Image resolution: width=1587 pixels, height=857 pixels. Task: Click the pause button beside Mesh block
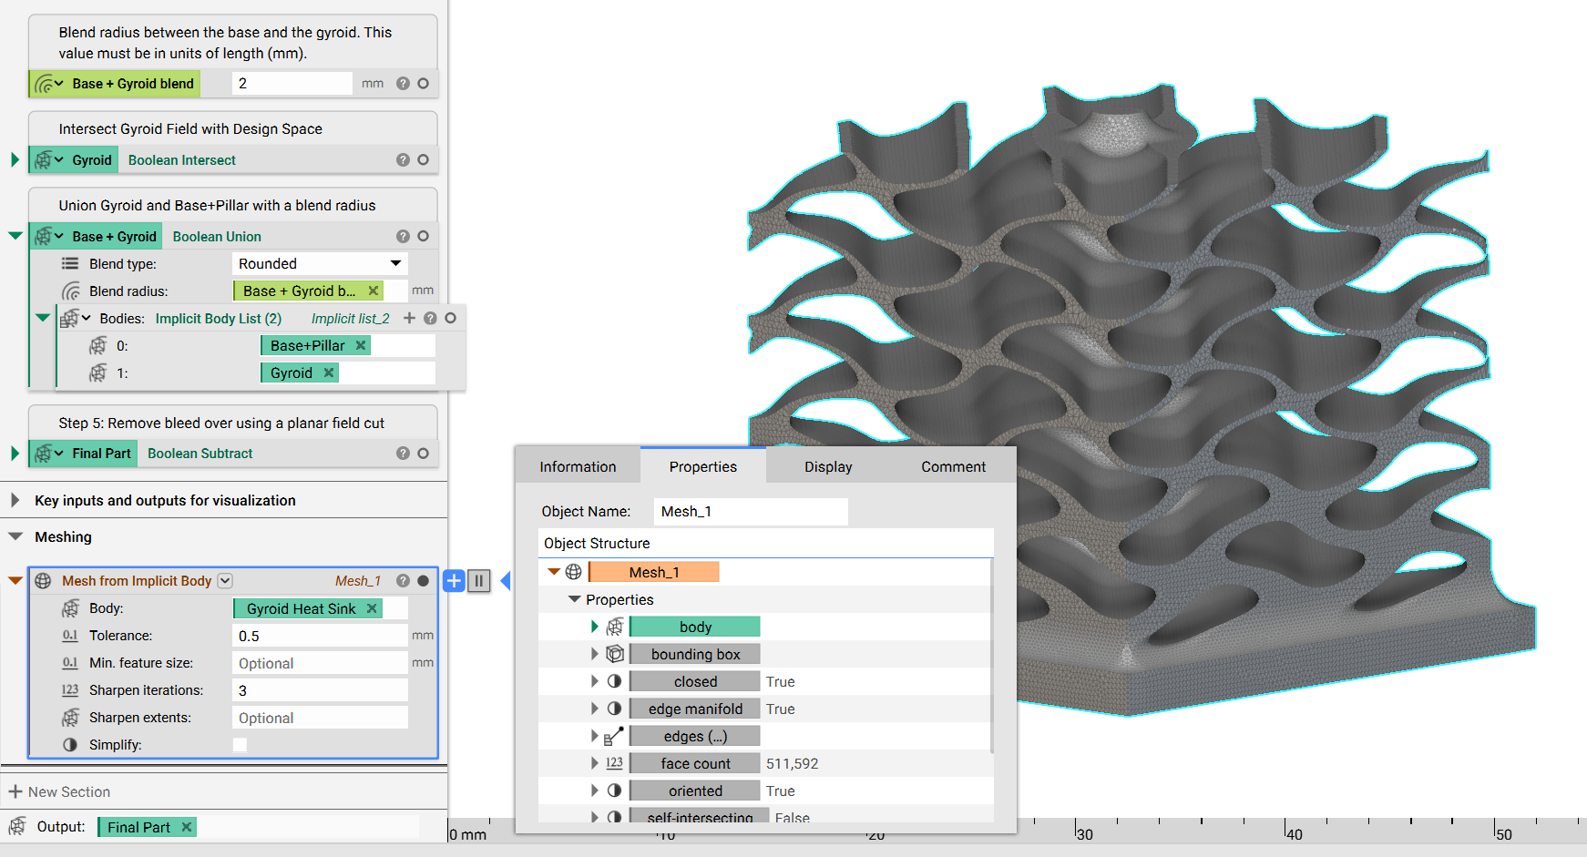pos(479,580)
